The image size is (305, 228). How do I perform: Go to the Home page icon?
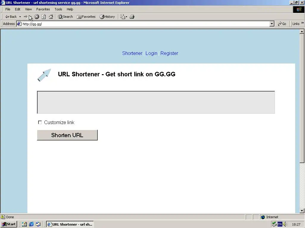[51, 17]
